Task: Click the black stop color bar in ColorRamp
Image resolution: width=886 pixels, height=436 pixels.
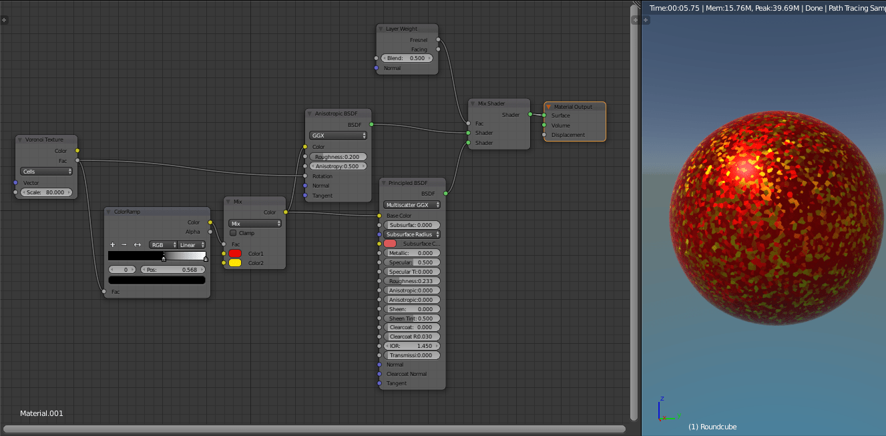Action: point(157,280)
